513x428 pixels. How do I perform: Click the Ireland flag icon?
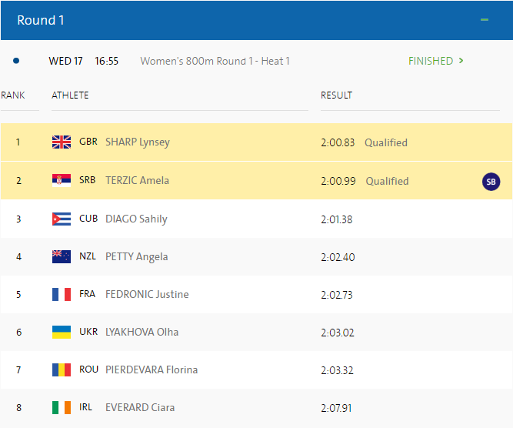(x=62, y=407)
